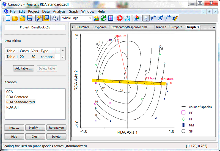Select RDA Centered in Analyses list
The height and width of the screenshot is (151, 220).
coord(17,97)
